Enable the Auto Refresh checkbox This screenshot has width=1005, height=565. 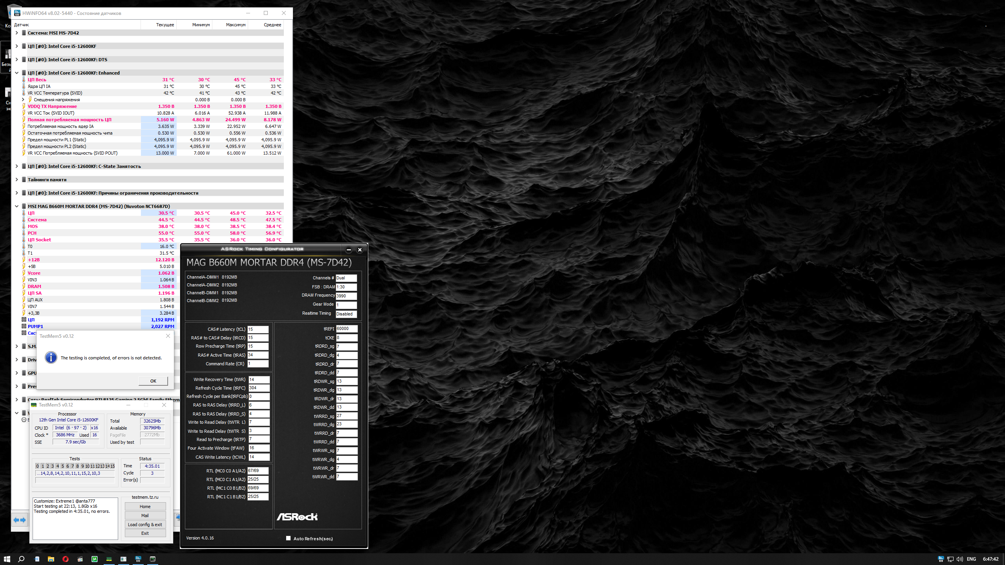tap(288, 538)
